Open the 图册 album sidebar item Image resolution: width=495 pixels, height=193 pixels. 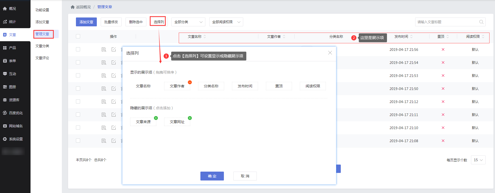(9, 87)
